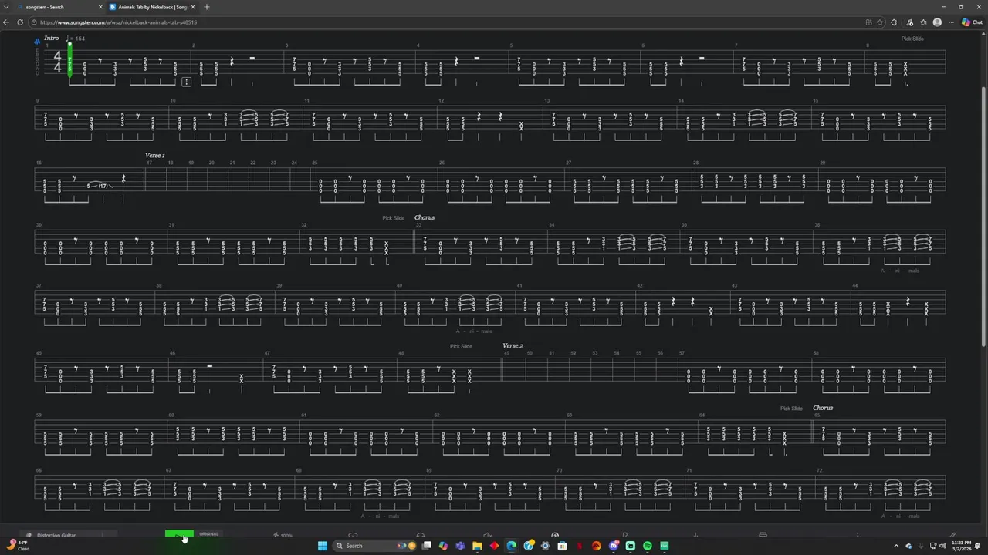Image resolution: width=988 pixels, height=555 pixels.
Task: Launch Copilot from the taskbar
Action: pyautogui.click(x=443, y=546)
